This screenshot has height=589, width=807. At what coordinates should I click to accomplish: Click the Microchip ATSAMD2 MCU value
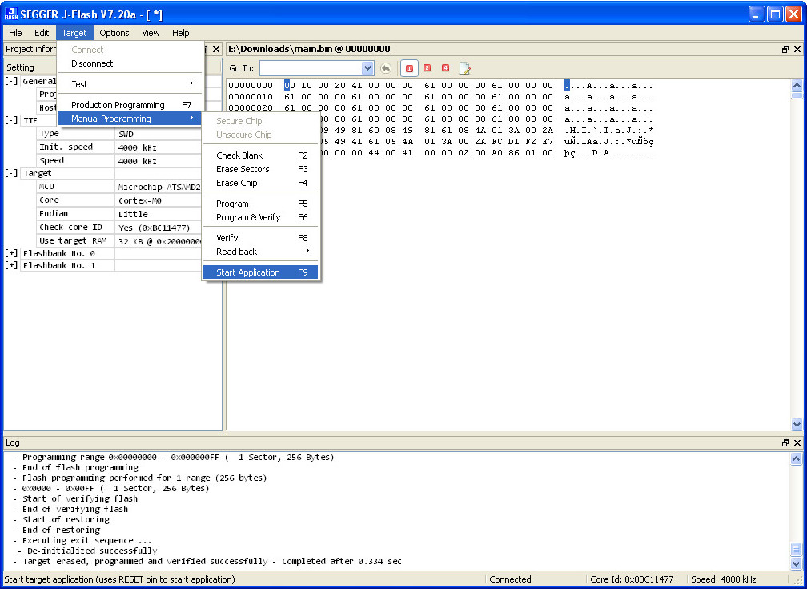159,187
